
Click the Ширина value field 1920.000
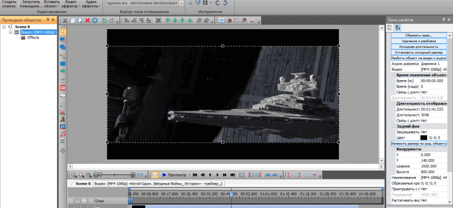(433, 166)
